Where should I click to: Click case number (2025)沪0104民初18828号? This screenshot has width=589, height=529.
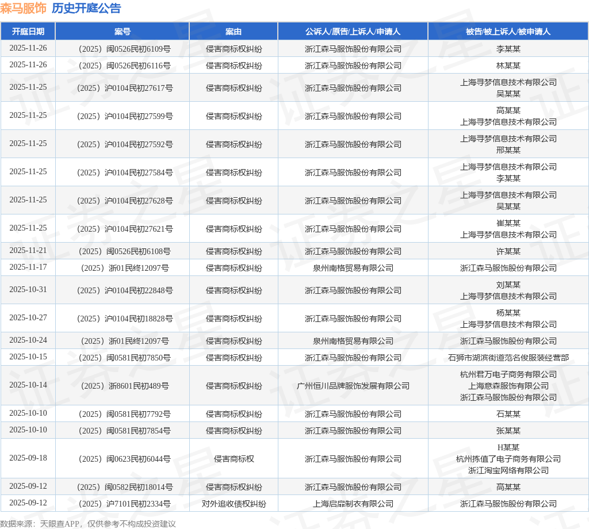pyautogui.click(x=123, y=319)
